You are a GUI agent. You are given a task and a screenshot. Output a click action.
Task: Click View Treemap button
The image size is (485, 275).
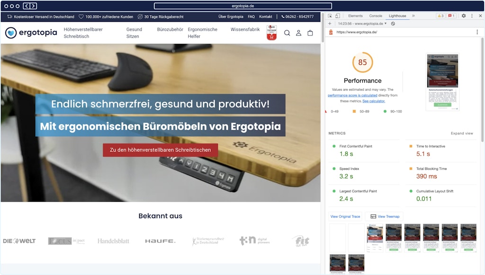pyautogui.click(x=385, y=217)
